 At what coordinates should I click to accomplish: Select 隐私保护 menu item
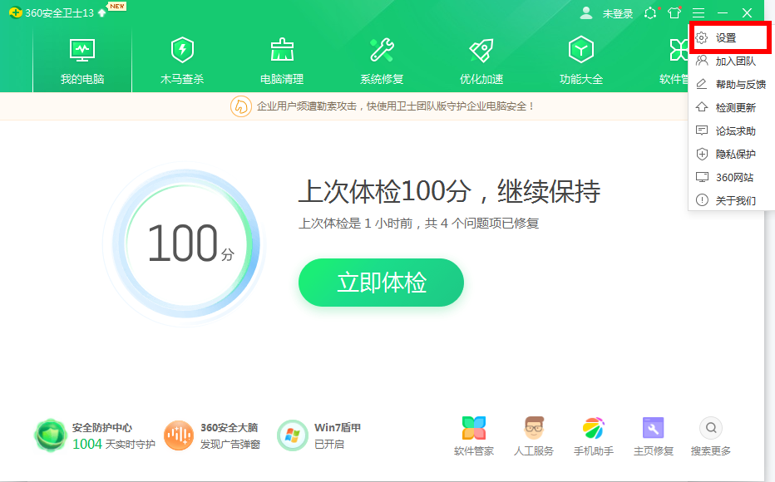click(732, 154)
